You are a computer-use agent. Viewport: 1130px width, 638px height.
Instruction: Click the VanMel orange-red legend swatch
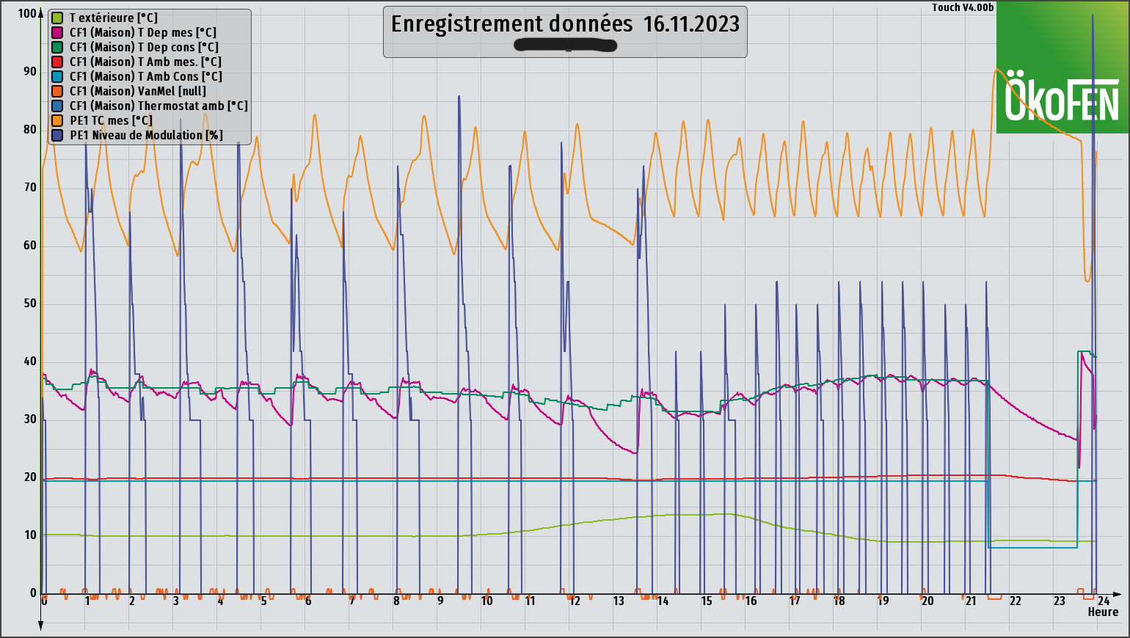click(x=57, y=91)
